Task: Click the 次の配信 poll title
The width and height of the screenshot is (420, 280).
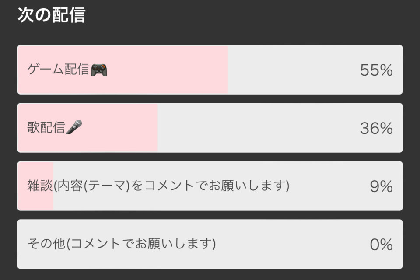Action: pyautogui.click(x=52, y=15)
